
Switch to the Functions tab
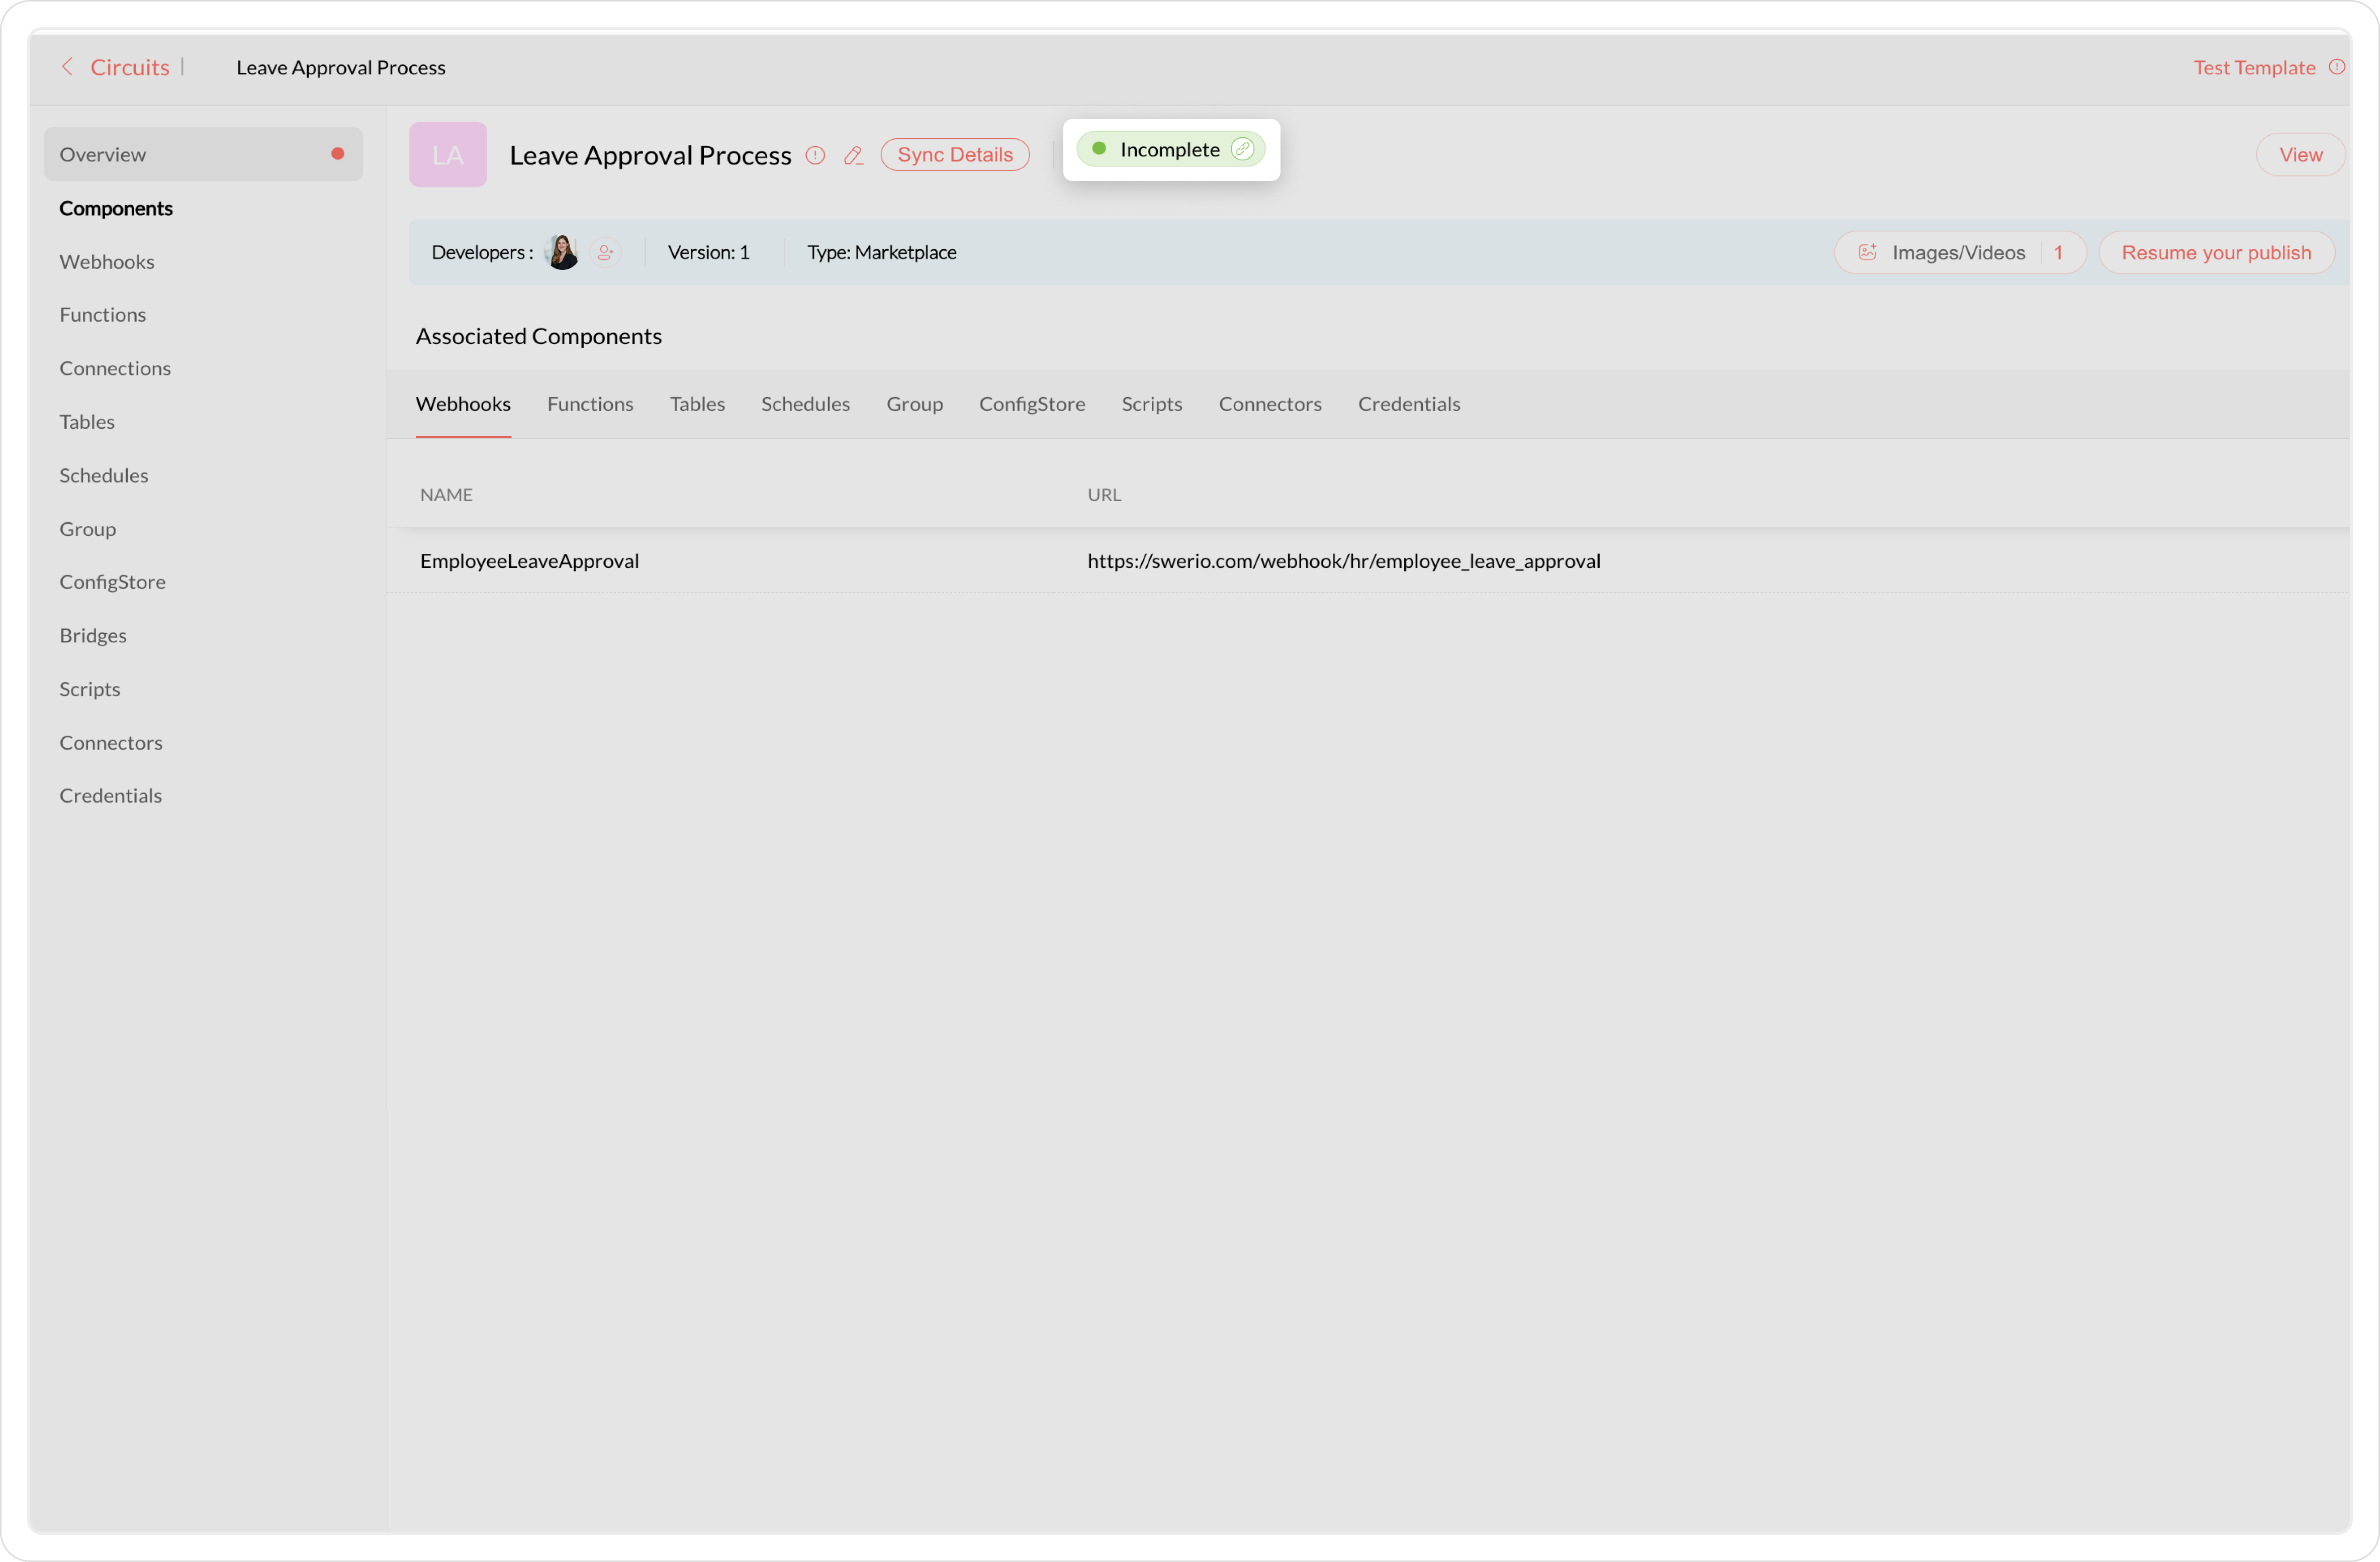[590, 404]
